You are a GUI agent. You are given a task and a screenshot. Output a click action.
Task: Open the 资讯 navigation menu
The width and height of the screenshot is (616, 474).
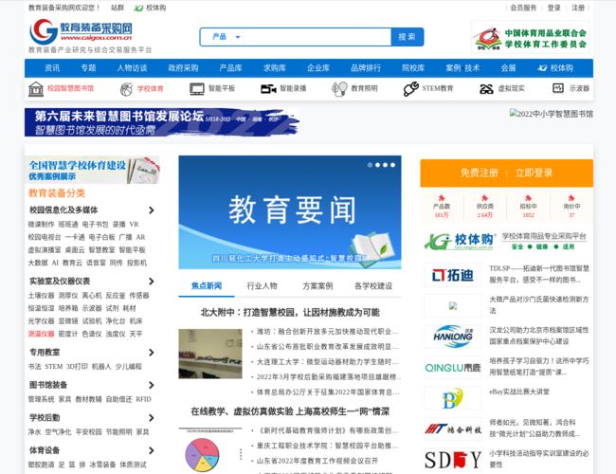(x=52, y=68)
